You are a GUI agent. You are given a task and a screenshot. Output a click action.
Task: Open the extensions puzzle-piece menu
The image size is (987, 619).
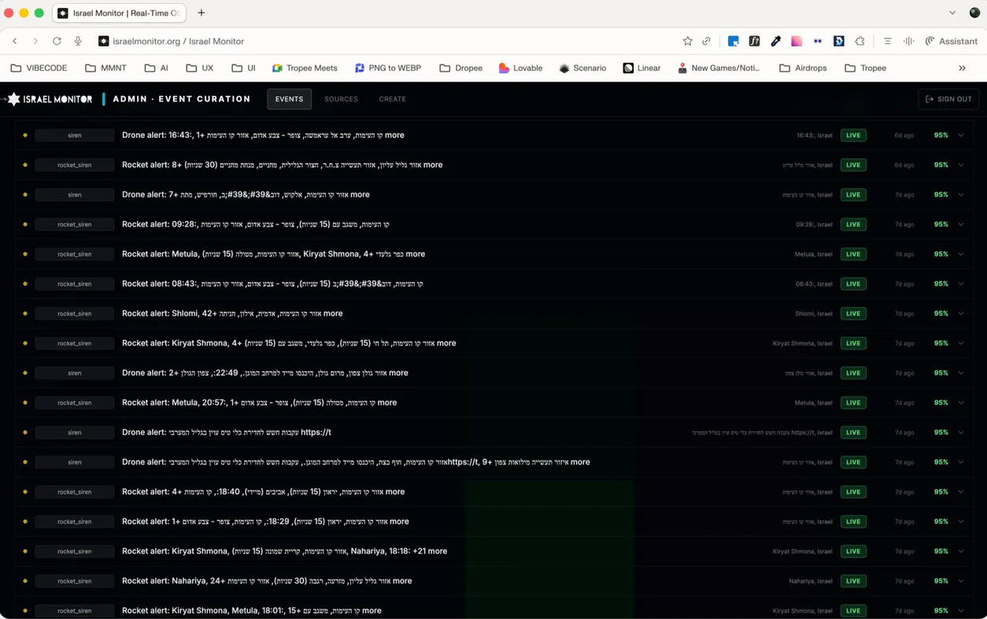(x=859, y=41)
